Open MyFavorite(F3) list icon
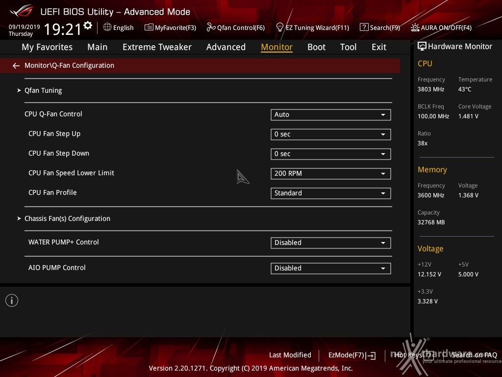This screenshot has height=377, width=502. [x=149, y=27]
